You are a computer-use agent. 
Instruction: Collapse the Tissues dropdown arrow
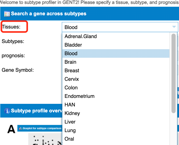(x=174, y=27)
